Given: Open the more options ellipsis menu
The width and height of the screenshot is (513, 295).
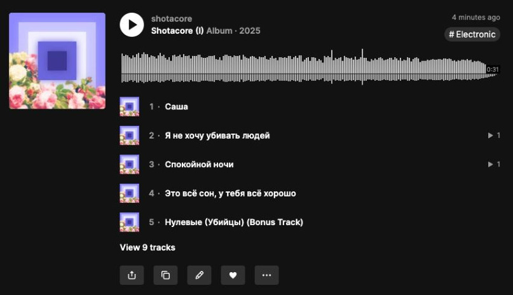Looking at the screenshot, I should click(x=266, y=275).
